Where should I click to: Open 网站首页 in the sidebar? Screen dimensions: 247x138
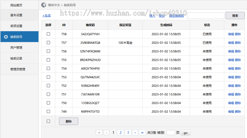tap(19, 5)
